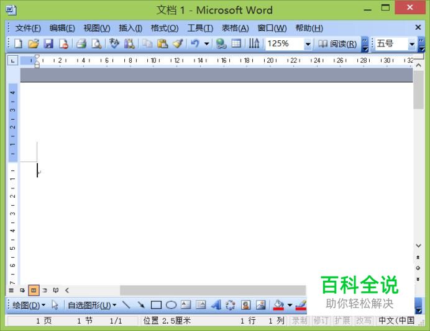Image resolution: width=430 pixels, height=331 pixels.
Task: Insert a hyperlink using globe icon
Action: 221,44
